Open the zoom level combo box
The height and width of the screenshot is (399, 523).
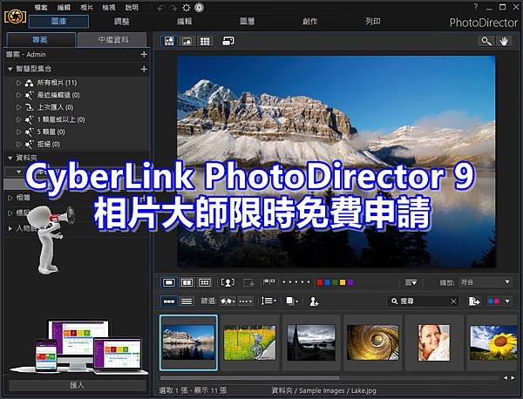tap(486, 282)
